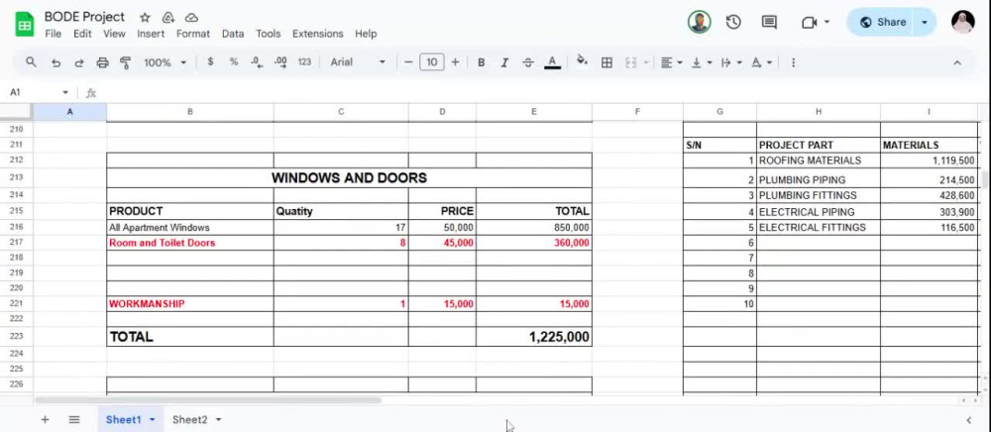Undo the last action

[55, 61]
